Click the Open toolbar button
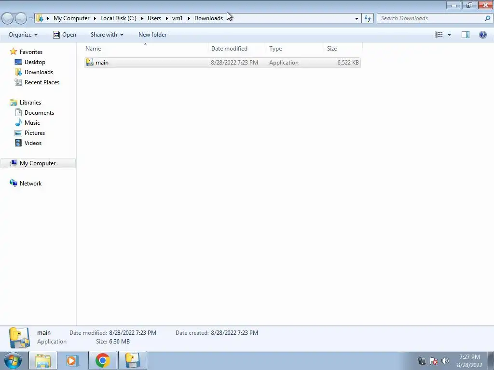The height and width of the screenshot is (370, 494). pyautogui.click(x=65, y=35)
